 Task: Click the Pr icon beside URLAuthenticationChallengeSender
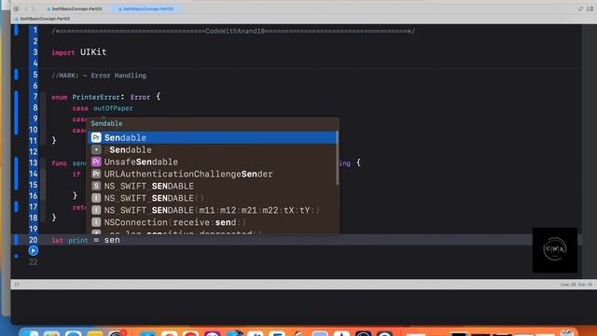[x=96, y=175]
